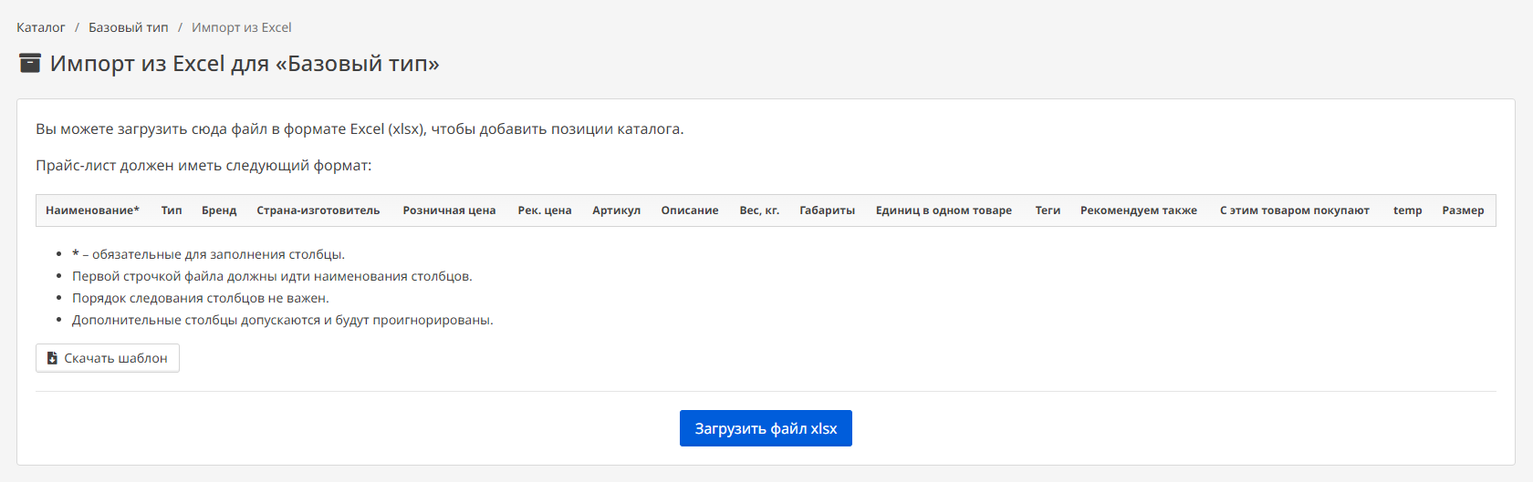Click the note about Дополнительные столбцы допускаются
This screenshot has width=1533, height=482.
pyautogui.click(x=283, y=320)
